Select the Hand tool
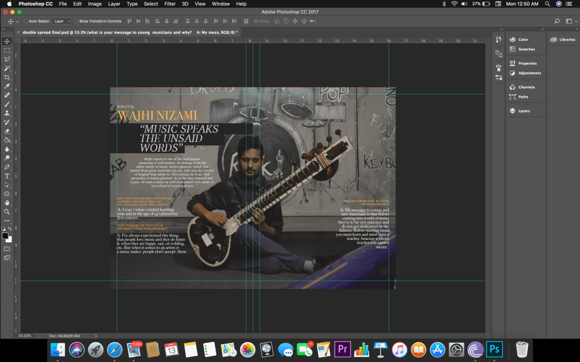580x362 pixels. [x=7, y=202]
